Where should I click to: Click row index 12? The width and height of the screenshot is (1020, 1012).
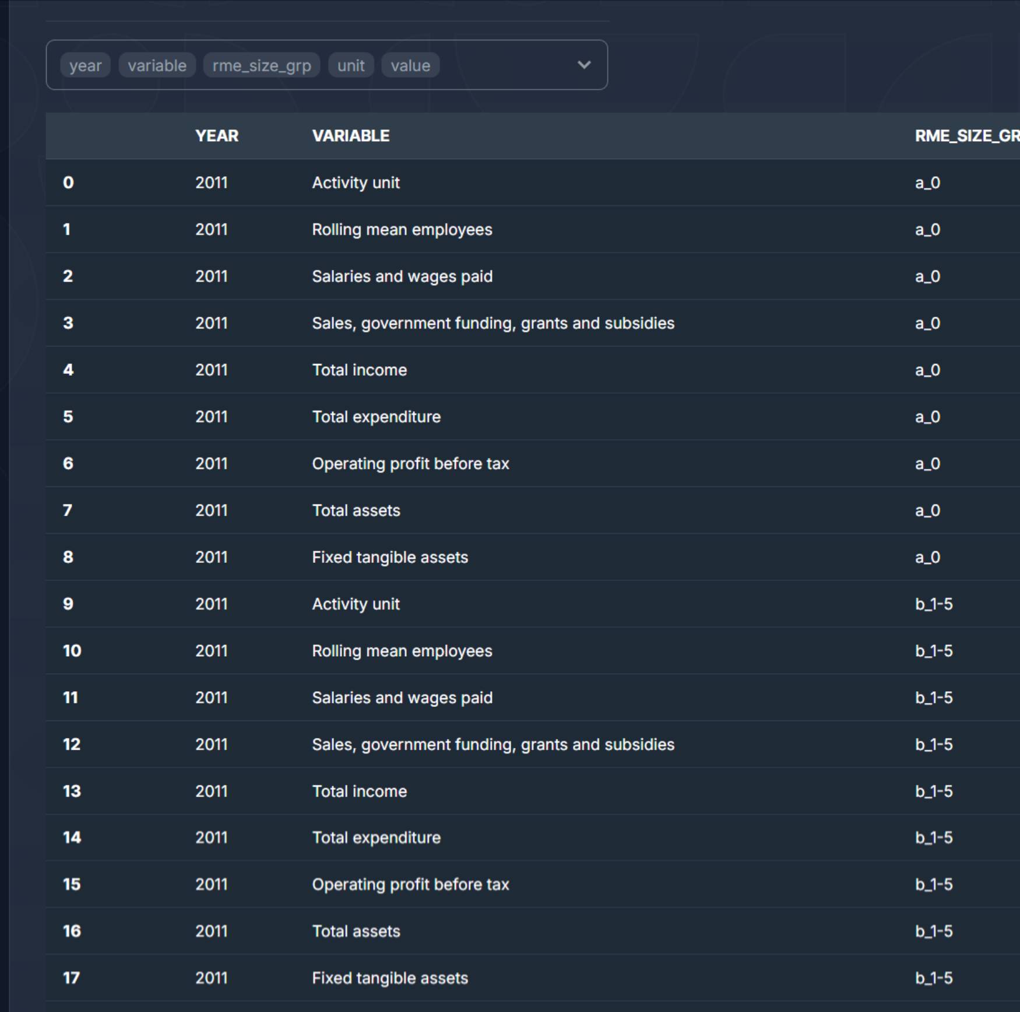72,744
